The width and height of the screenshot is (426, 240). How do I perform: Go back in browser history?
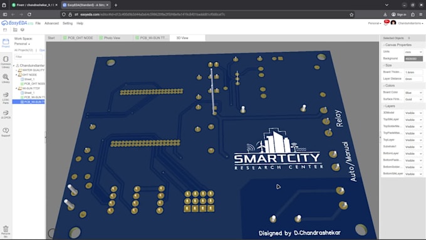pyautogui.click(x=13, y=14)
